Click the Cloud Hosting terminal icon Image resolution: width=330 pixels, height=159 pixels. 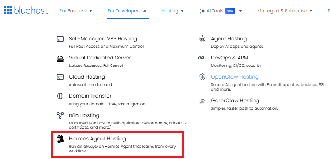(x=60, y=77)
